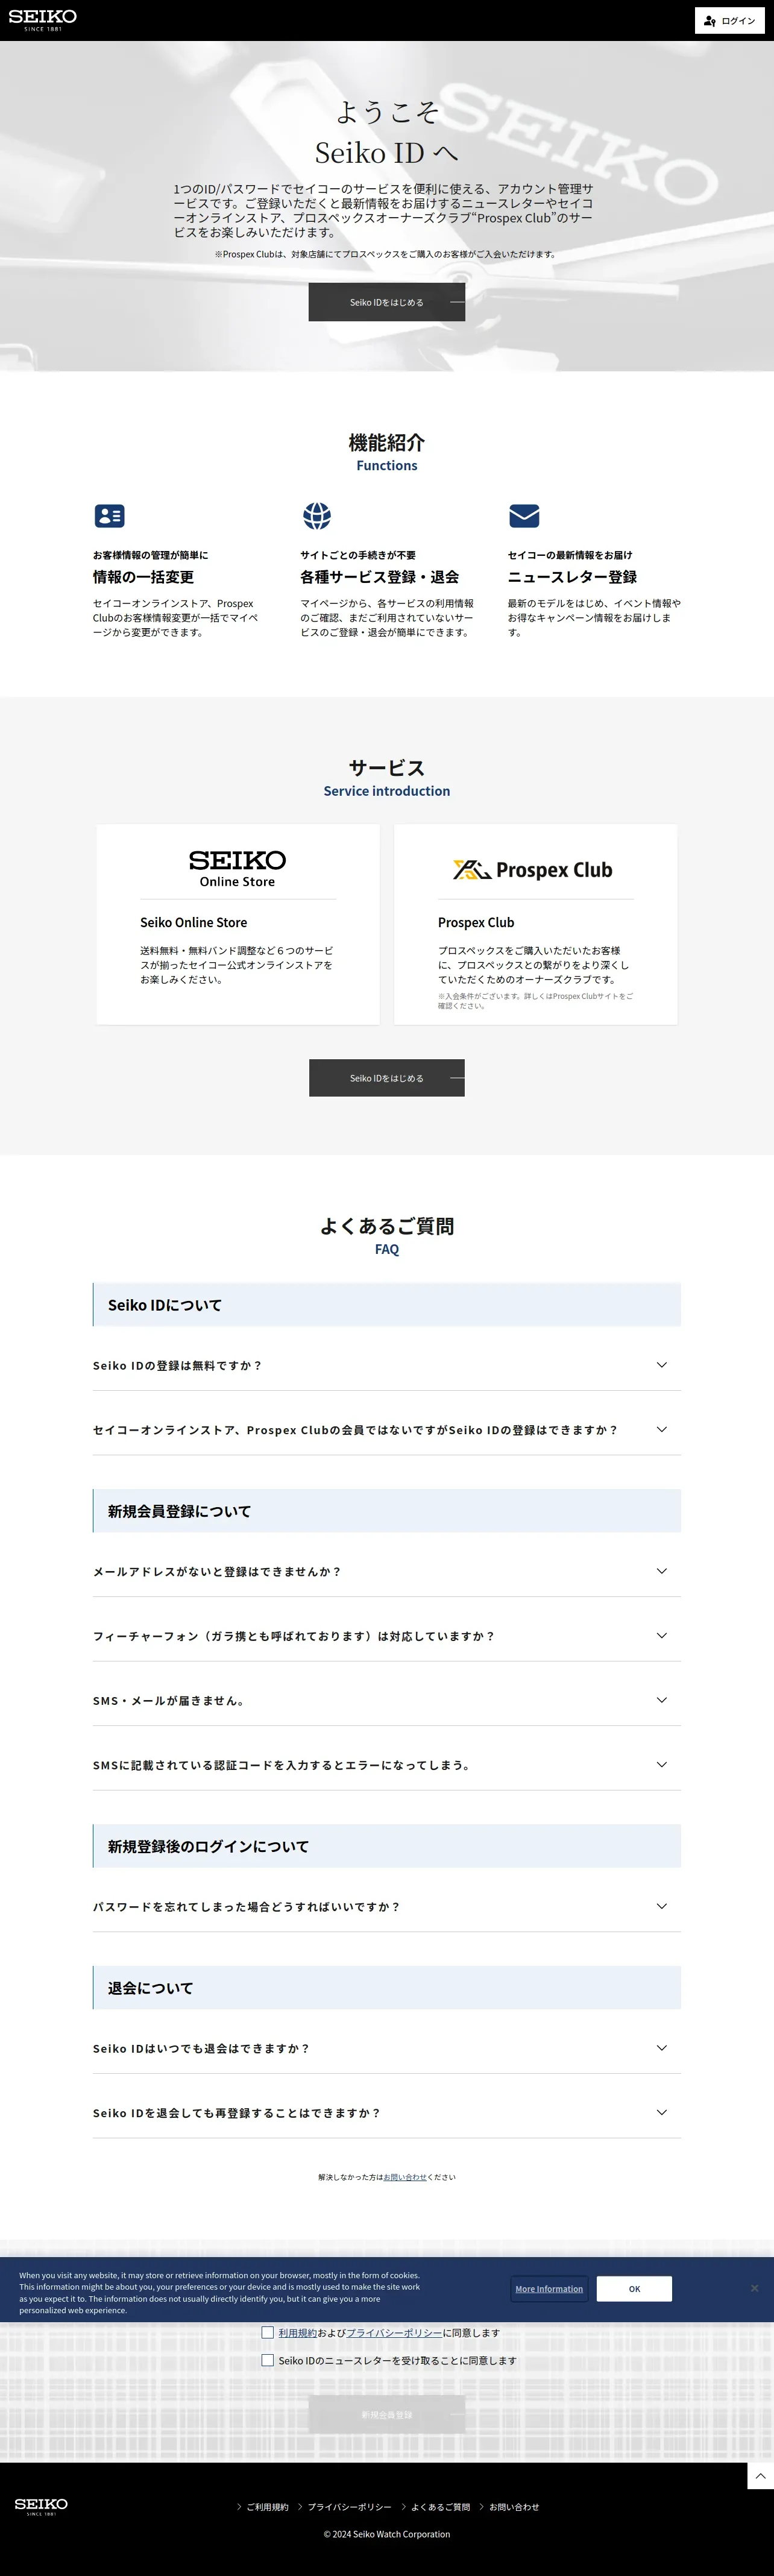The image size is (774, 2576).
Task: Click the 新規会員登録 button
Action: coord(387,2414)
